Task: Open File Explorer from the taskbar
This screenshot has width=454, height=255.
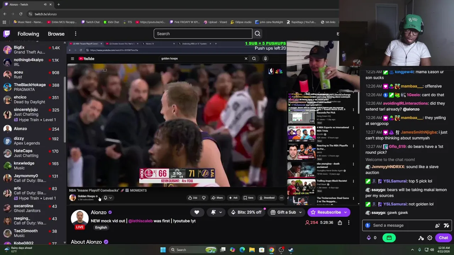Action: tap(252, 250)
